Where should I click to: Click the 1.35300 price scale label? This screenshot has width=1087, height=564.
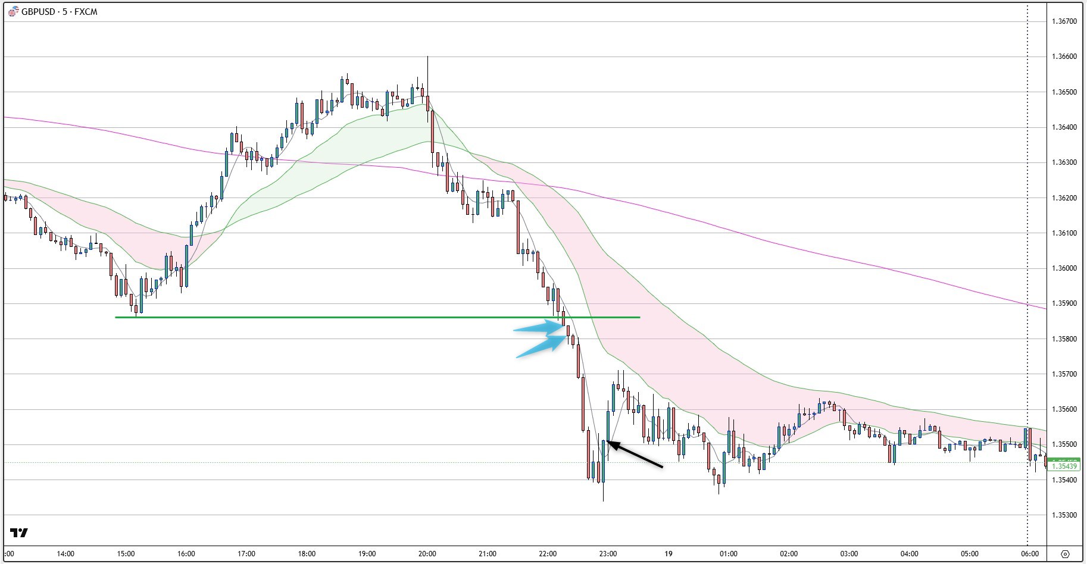[1064, 515]
